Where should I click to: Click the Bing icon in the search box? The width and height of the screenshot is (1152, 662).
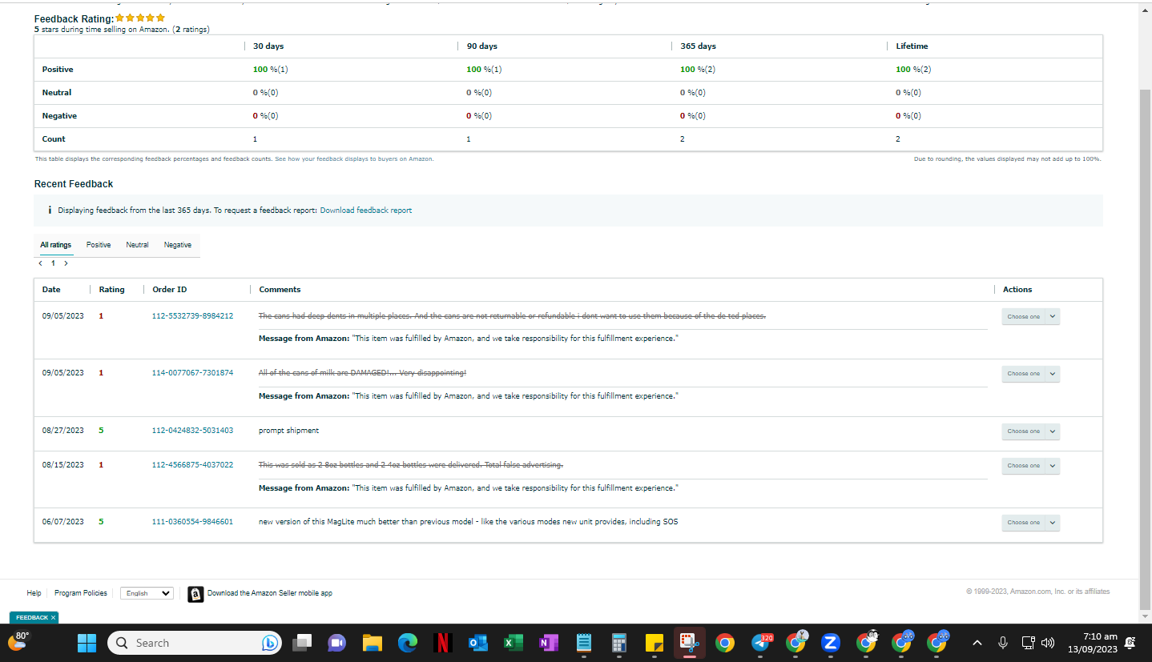pyautogui.click(x=270, y=643)
